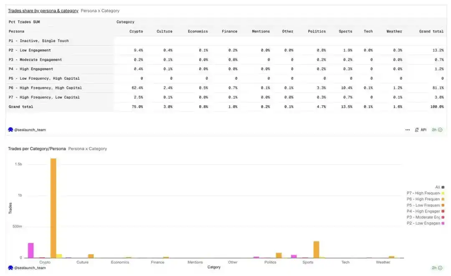
Task: Click the sealaunch_team avatar under chart
Action: pyautogui.click(x=10, y=268)
